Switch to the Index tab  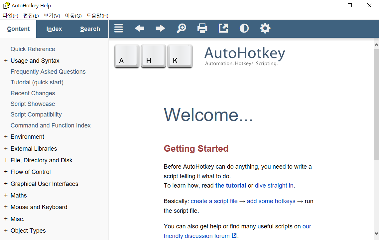(54, 29)
